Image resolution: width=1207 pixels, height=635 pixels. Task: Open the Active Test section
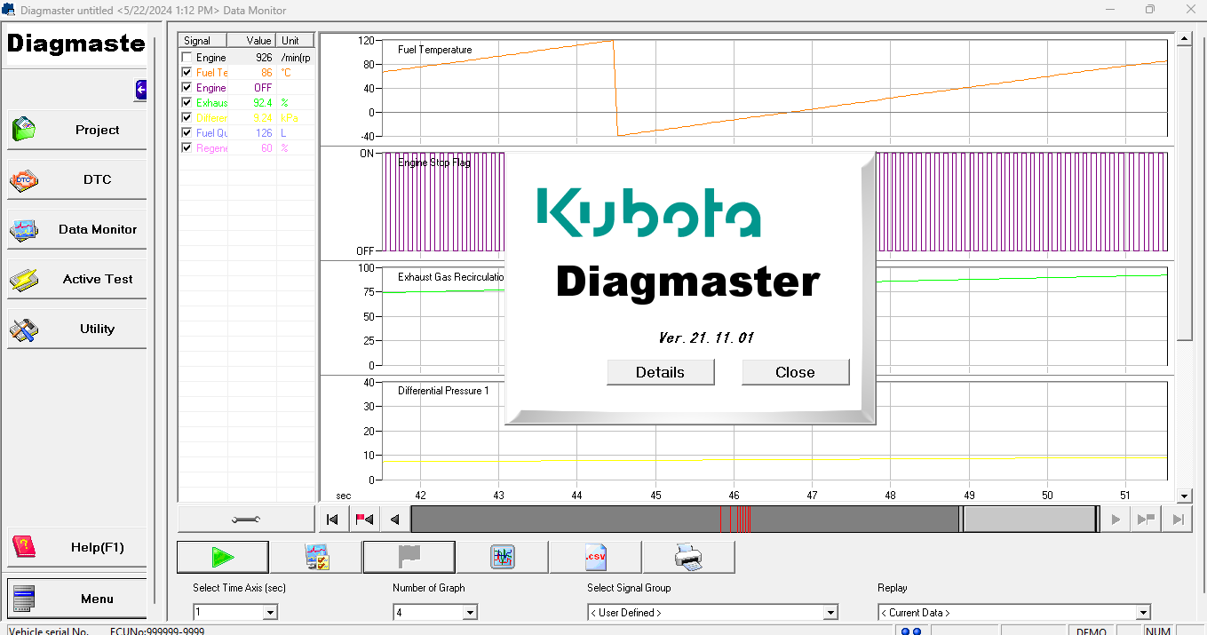76,279
